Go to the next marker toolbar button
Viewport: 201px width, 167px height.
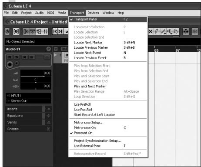pos(60,31)
